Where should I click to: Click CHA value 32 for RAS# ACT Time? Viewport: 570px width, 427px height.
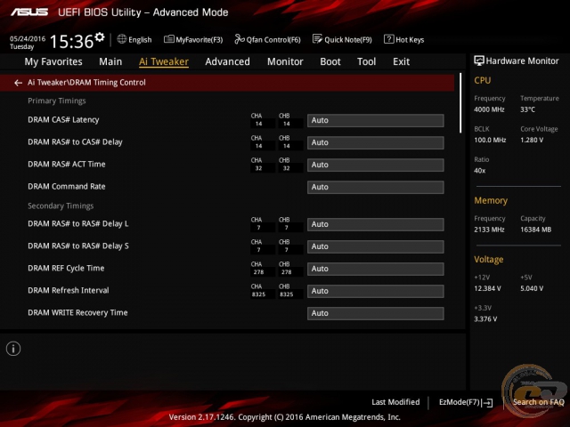click(258, 168)
